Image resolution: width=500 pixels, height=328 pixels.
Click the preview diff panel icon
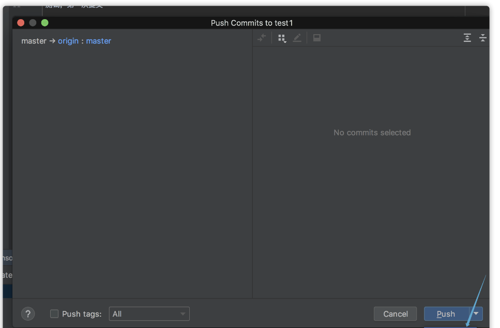pos(317,38)
